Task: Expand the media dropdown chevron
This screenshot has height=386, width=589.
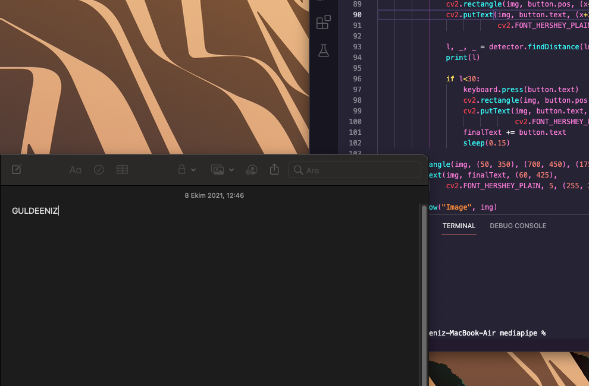Action: (231, 170)
